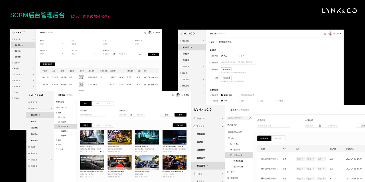Collapse the 领克03 tree node
This screenshot has width=365, height=182.
(58, 126)
